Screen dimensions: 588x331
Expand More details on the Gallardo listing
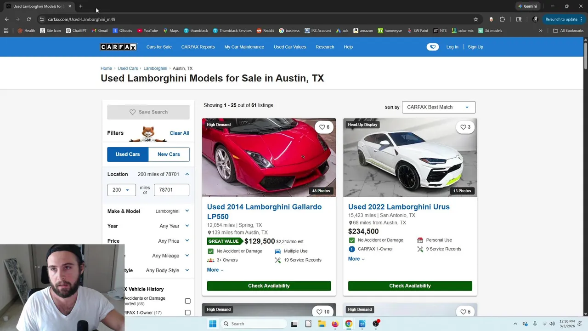tap(215, 270)
